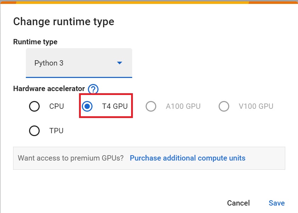Open the Runtime type selector
Image resolution: width=298 pixels, height=213 pixels.
click(x=79, y=63)
